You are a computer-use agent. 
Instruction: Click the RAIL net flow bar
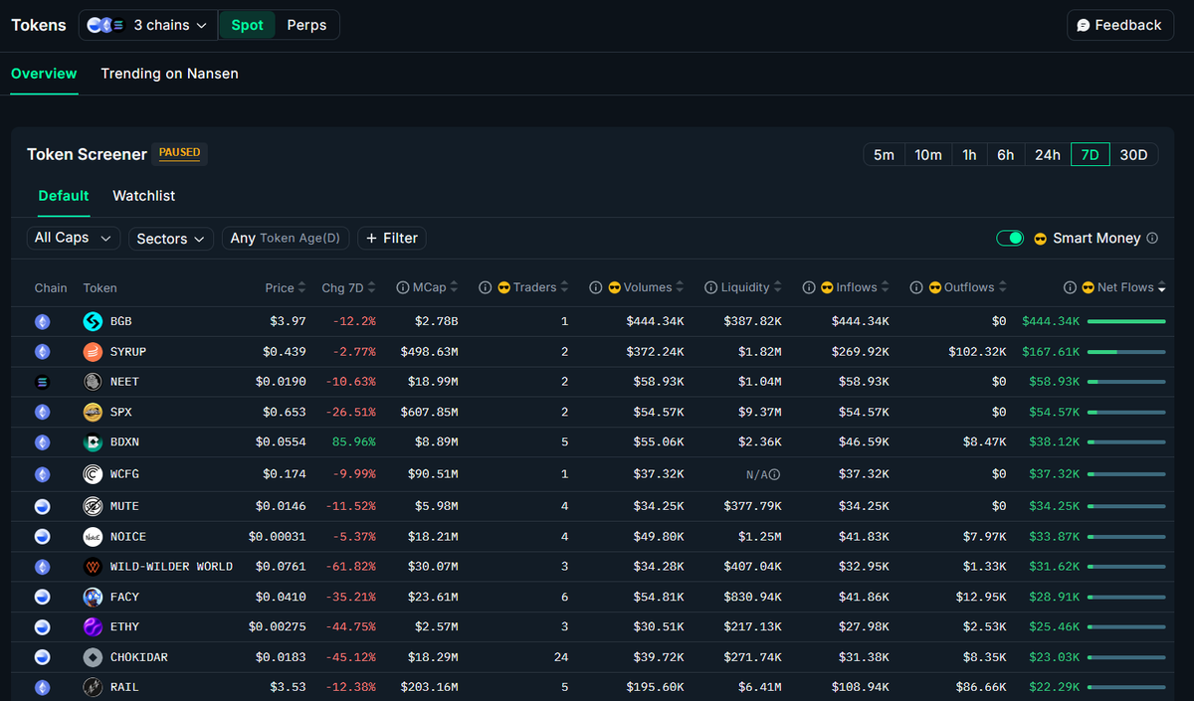tap(1126, 687)
